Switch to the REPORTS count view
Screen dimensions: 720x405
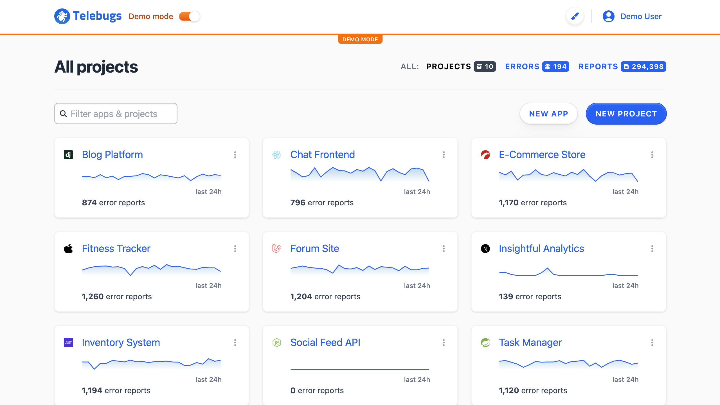[x=622, y=66]
